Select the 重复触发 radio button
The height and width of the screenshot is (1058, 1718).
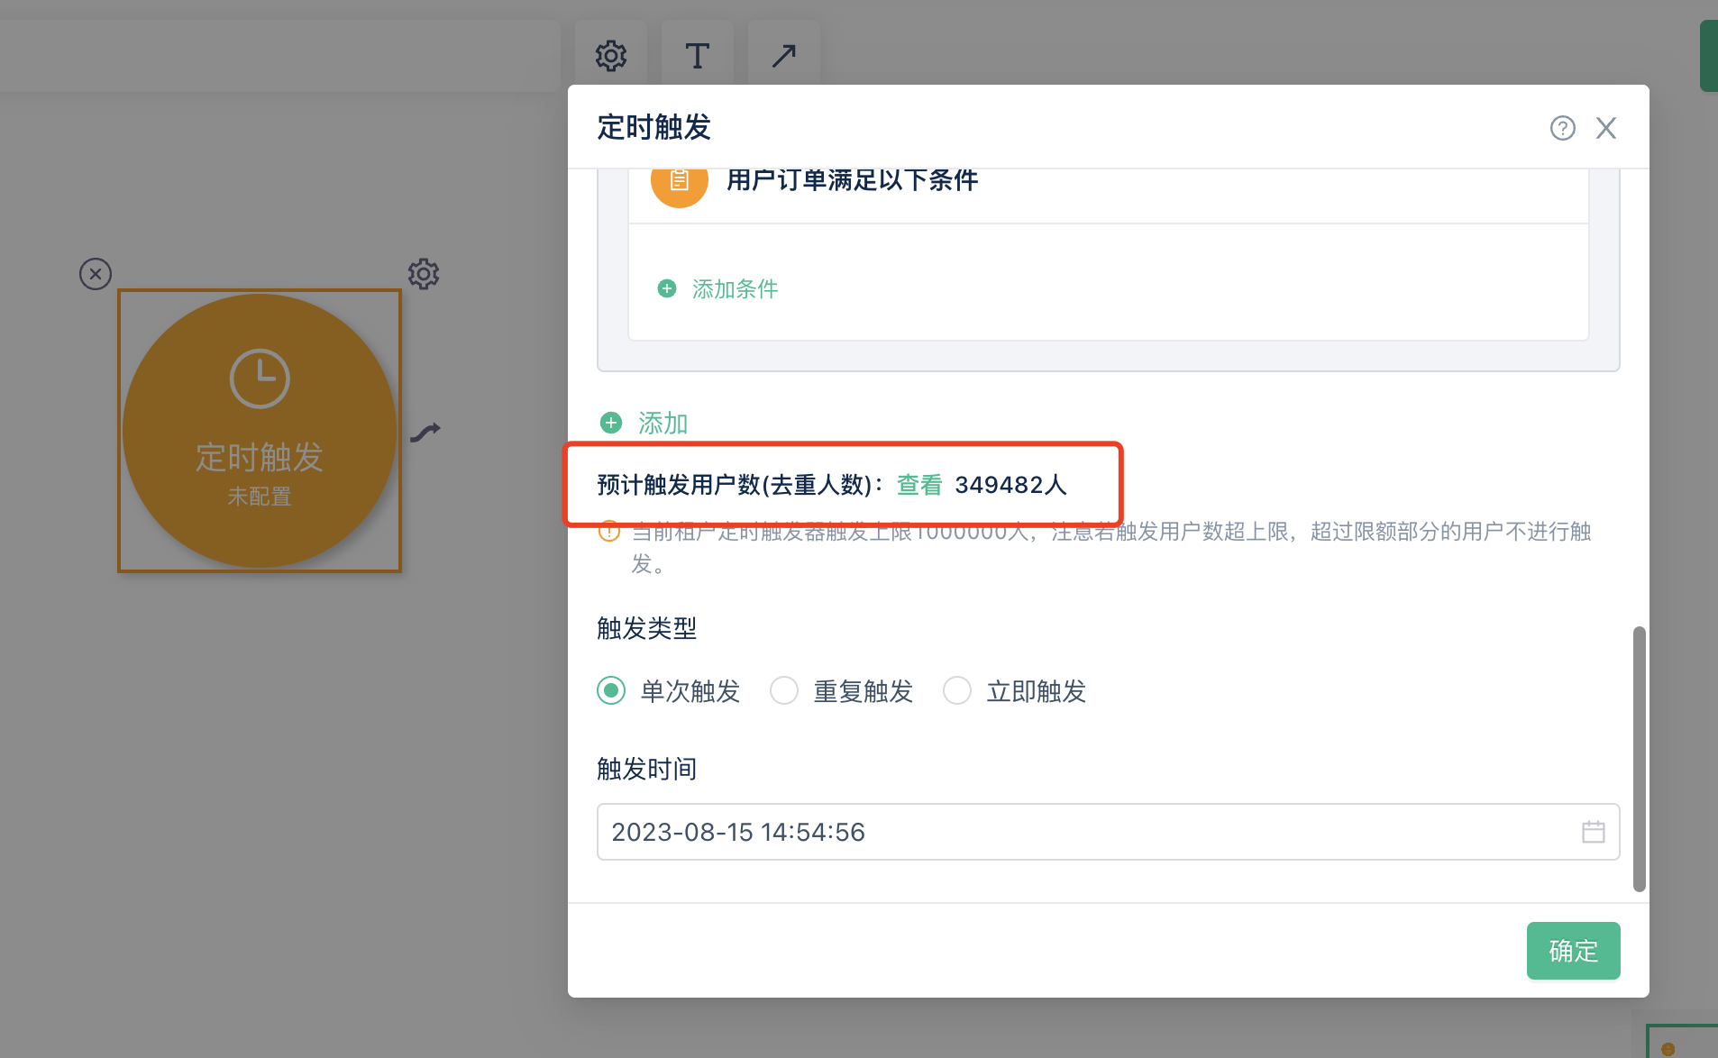point(784,691)
